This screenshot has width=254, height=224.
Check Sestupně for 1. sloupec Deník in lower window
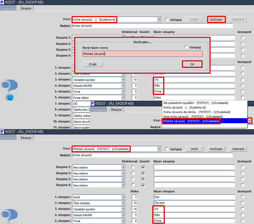242,197
